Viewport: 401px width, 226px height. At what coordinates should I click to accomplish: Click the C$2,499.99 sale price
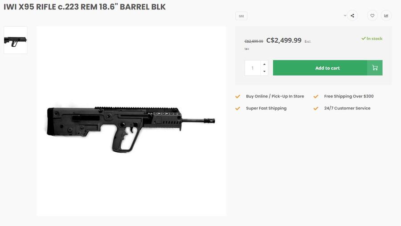pos(284,40)
